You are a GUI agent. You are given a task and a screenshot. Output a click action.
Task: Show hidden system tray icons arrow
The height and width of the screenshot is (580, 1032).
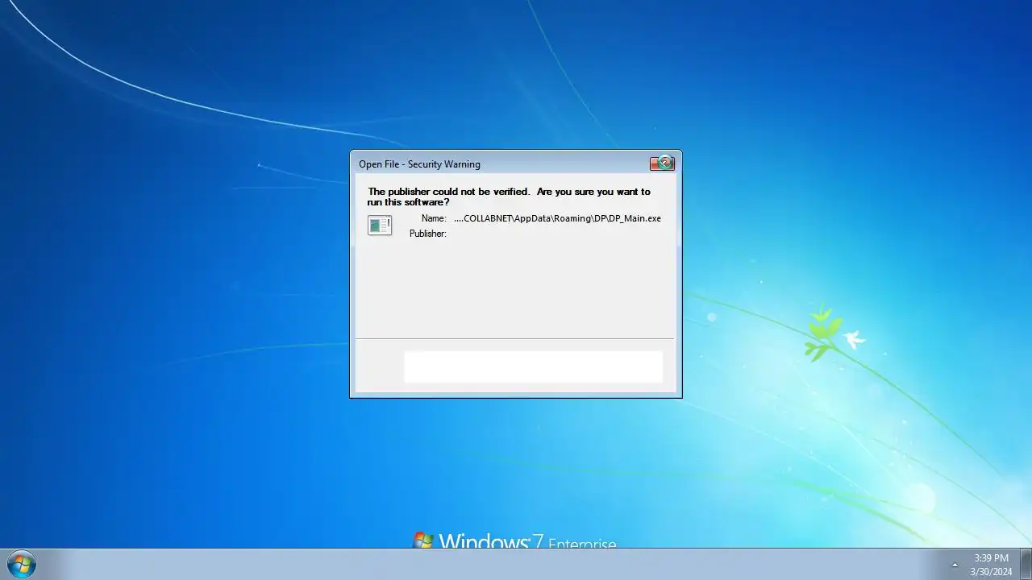click(x=955, y=565)
